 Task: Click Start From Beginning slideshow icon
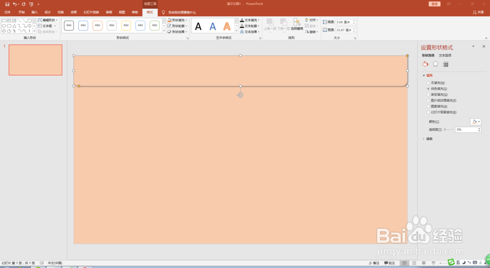pyautogui.click(x=31, y=4)
